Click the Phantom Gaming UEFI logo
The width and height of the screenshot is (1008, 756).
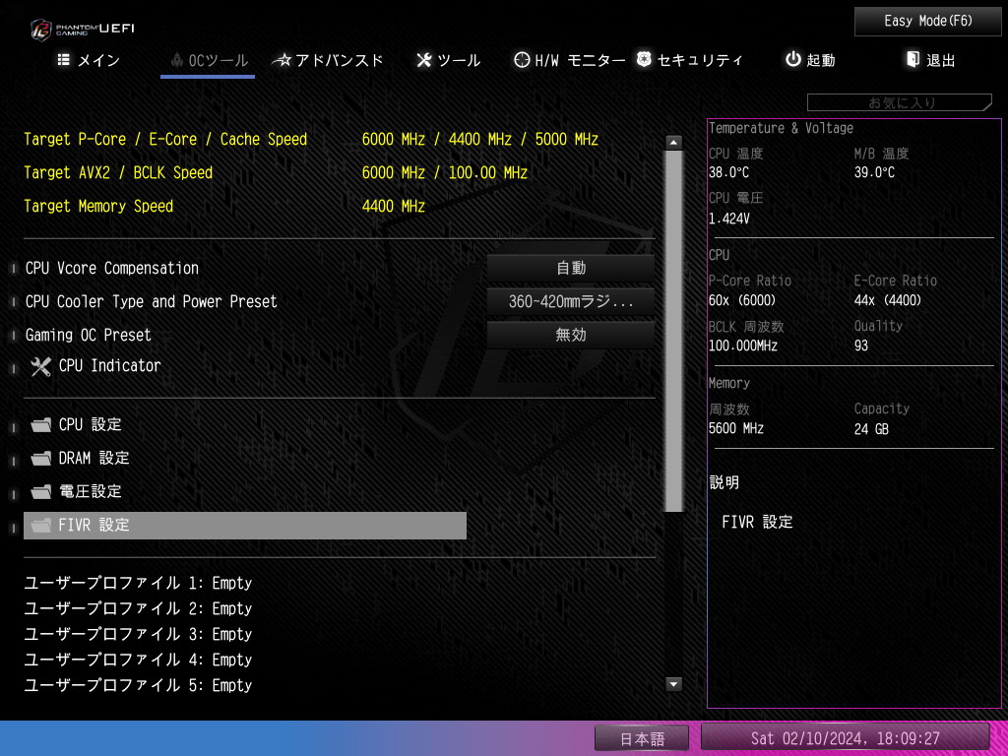(83, 29)
